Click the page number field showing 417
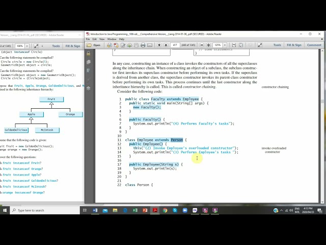This screenshot has height=245, width=326. pyautogui.click(x=175, y=45)
